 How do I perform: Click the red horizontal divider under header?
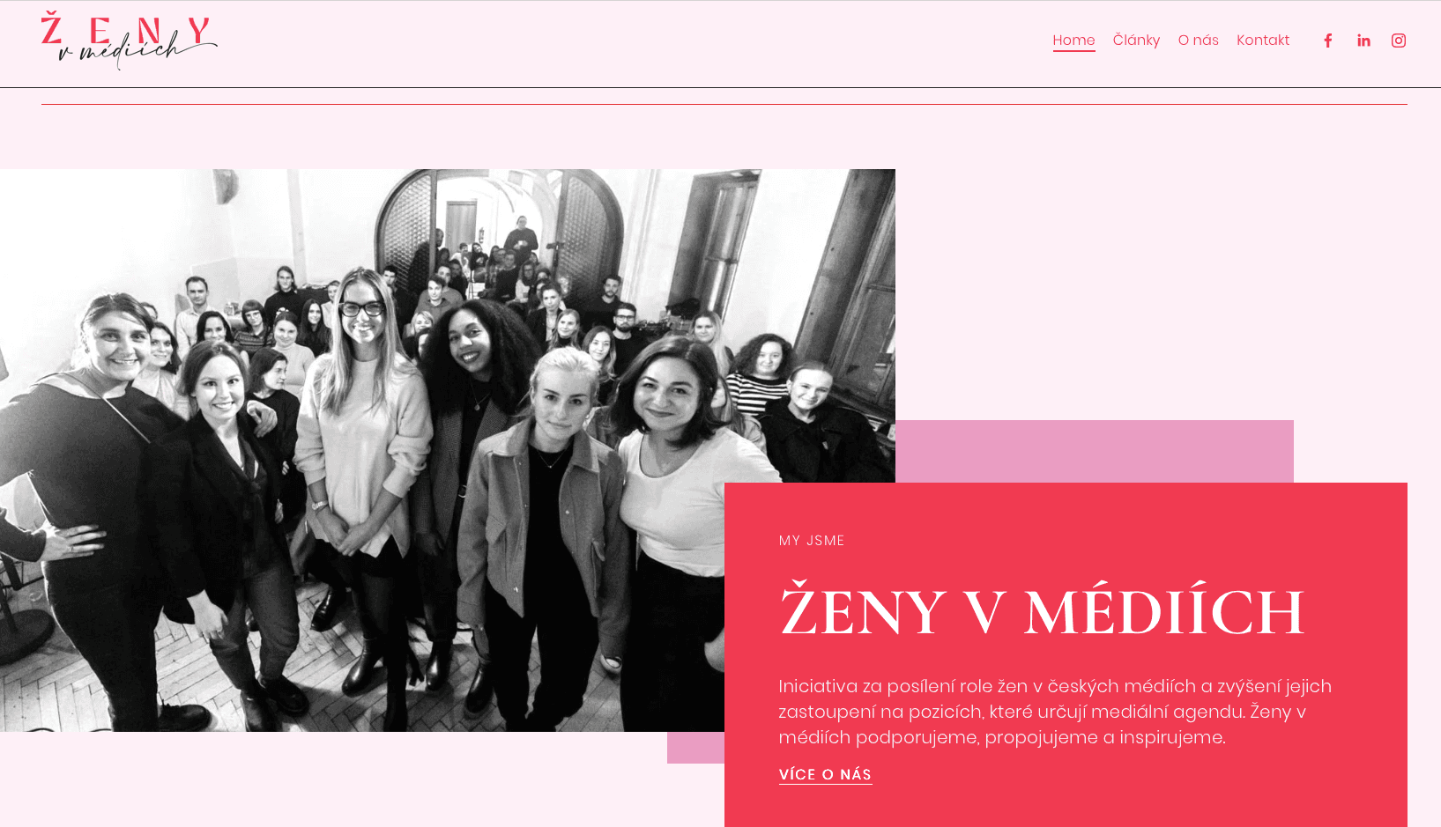point(724,104)
